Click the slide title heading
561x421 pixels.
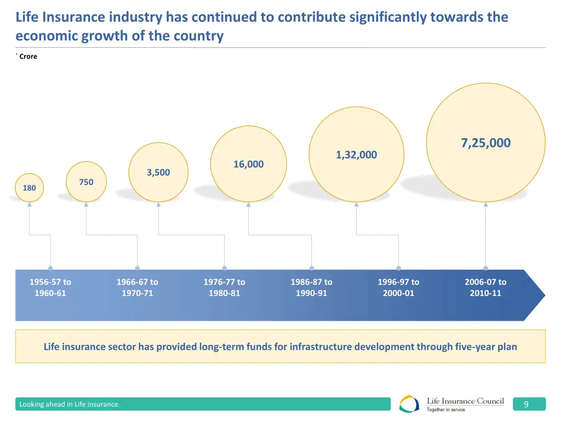coord(261,26)
